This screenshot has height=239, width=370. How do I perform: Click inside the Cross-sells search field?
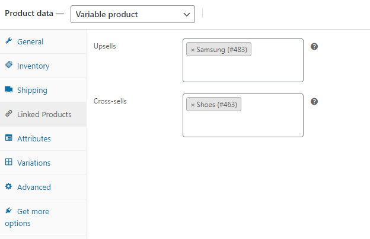click(243, 124)
